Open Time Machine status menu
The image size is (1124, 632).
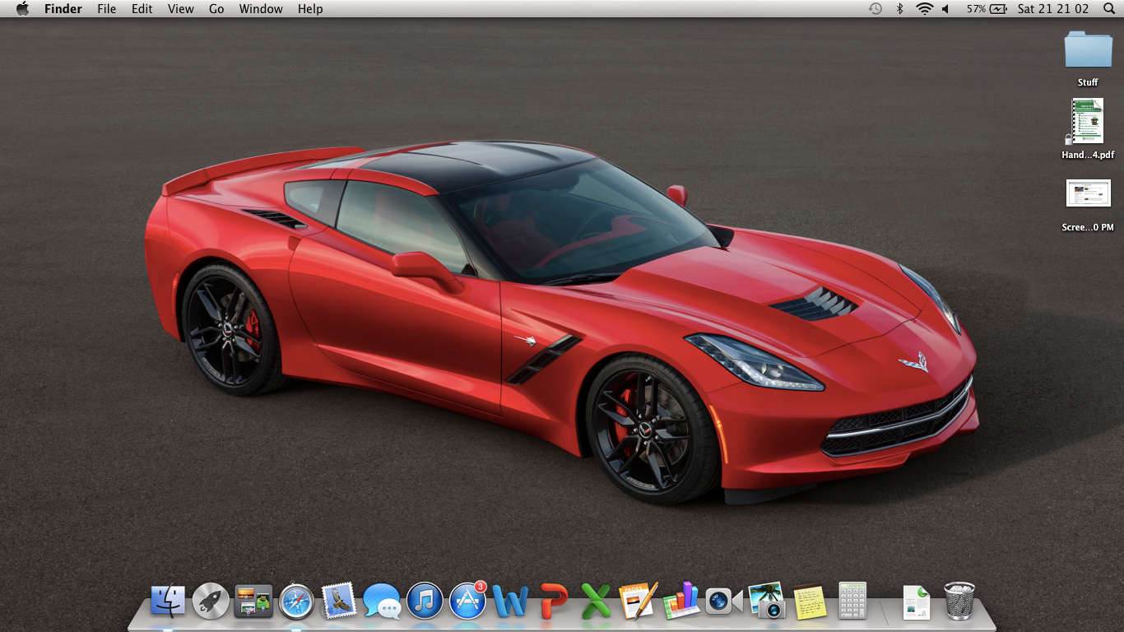876,9
